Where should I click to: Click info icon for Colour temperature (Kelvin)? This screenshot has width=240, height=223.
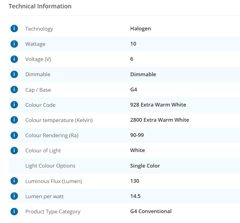[x=14, y=120]
